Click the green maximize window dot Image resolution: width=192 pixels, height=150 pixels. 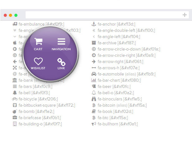[16, 15]
